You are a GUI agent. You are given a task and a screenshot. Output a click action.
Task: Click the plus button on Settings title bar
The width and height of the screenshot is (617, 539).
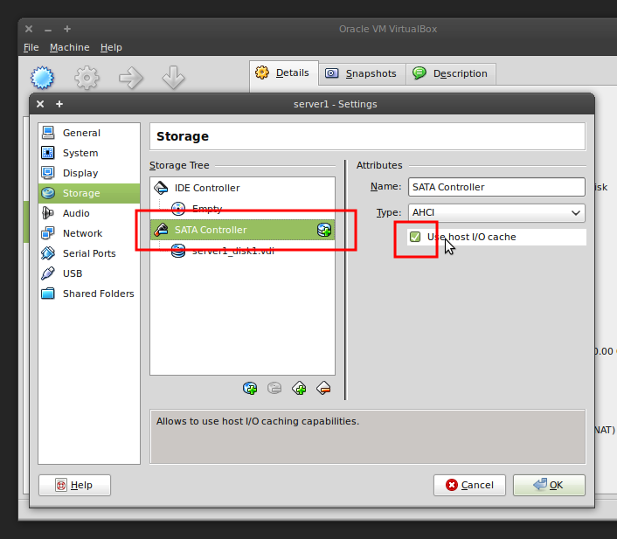click(x=59, y=104)
